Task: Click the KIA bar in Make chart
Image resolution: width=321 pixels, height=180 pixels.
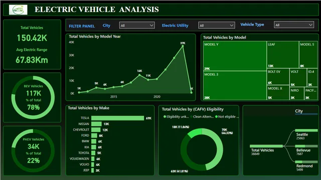Action: [94, 147]
